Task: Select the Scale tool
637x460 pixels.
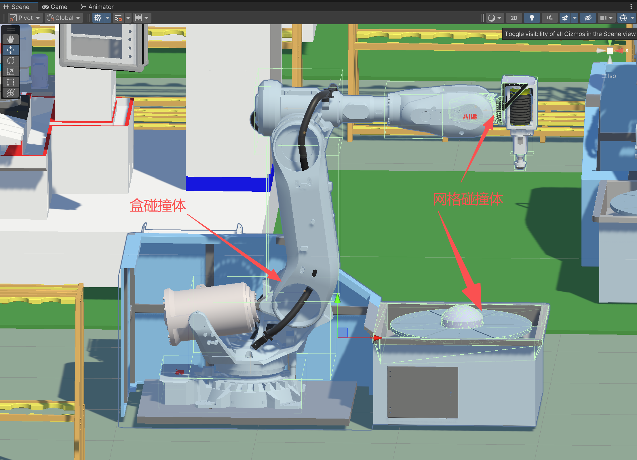Action: pos(11,71)
